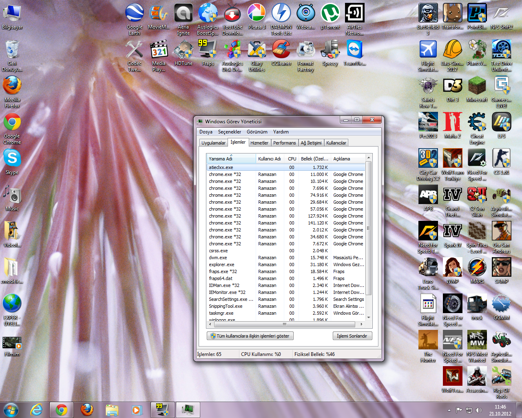Open the Geri Dönüşüm recycle bin
This screenshot has height=418, width=522.
[12, 56]
